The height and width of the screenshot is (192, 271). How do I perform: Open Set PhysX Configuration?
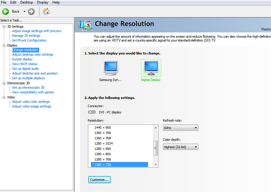(x=29, y=40)
